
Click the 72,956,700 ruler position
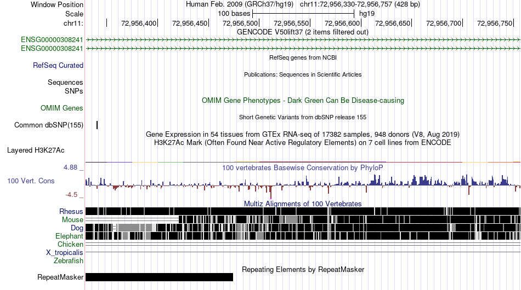tap(444, 23)
